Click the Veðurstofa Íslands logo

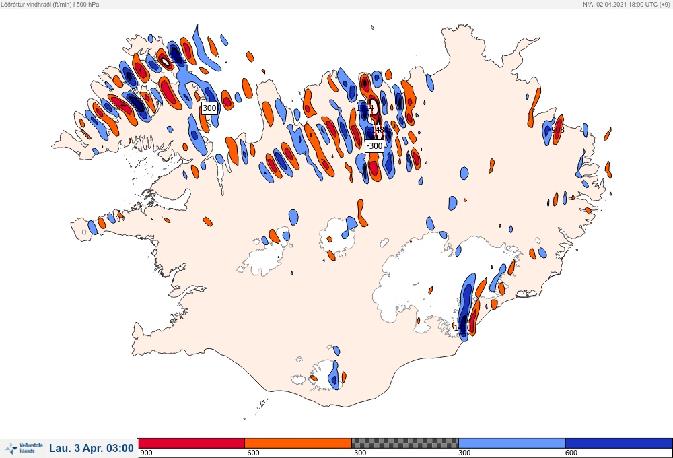[x=24, y=448]
